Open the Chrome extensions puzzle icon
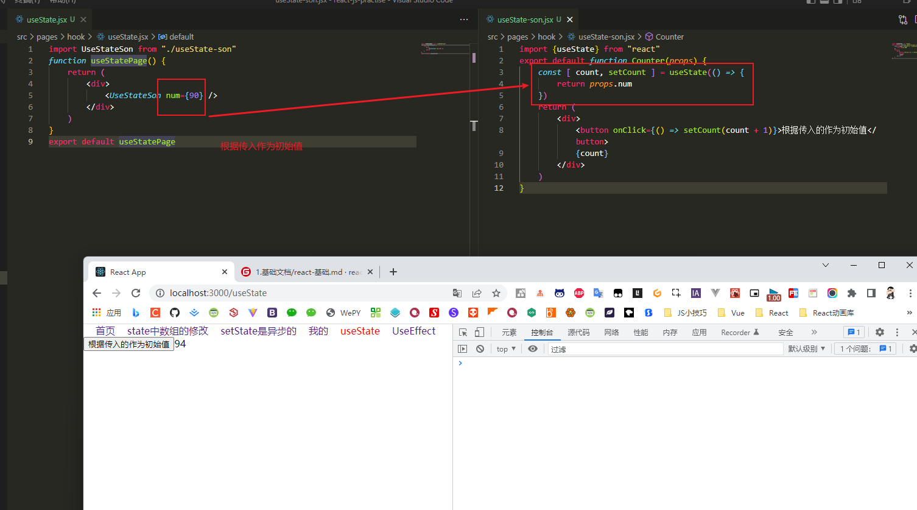The image size is (917, 510). click(852, 293)
